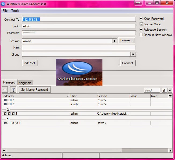
Task: Click the '4 items' status bar text
Action: [7, 155]
